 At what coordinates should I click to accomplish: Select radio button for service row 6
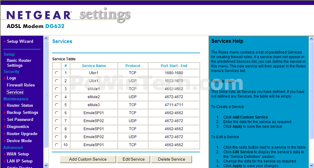(57, 113)
